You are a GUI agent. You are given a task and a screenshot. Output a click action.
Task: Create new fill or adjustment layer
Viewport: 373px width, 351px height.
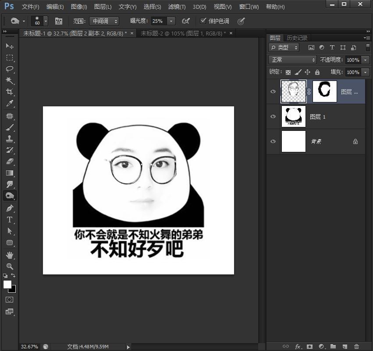coord(321,347)
